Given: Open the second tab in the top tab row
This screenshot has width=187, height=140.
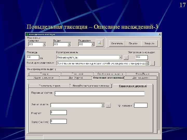Looking at the screenshot, I should [x=77, y=74].
